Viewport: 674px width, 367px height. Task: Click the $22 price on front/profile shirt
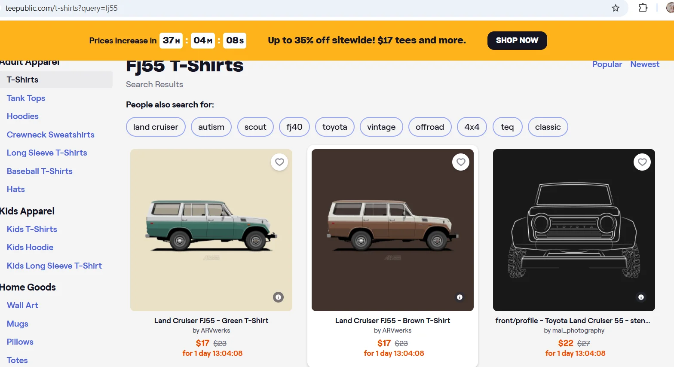tap(566, 343)
